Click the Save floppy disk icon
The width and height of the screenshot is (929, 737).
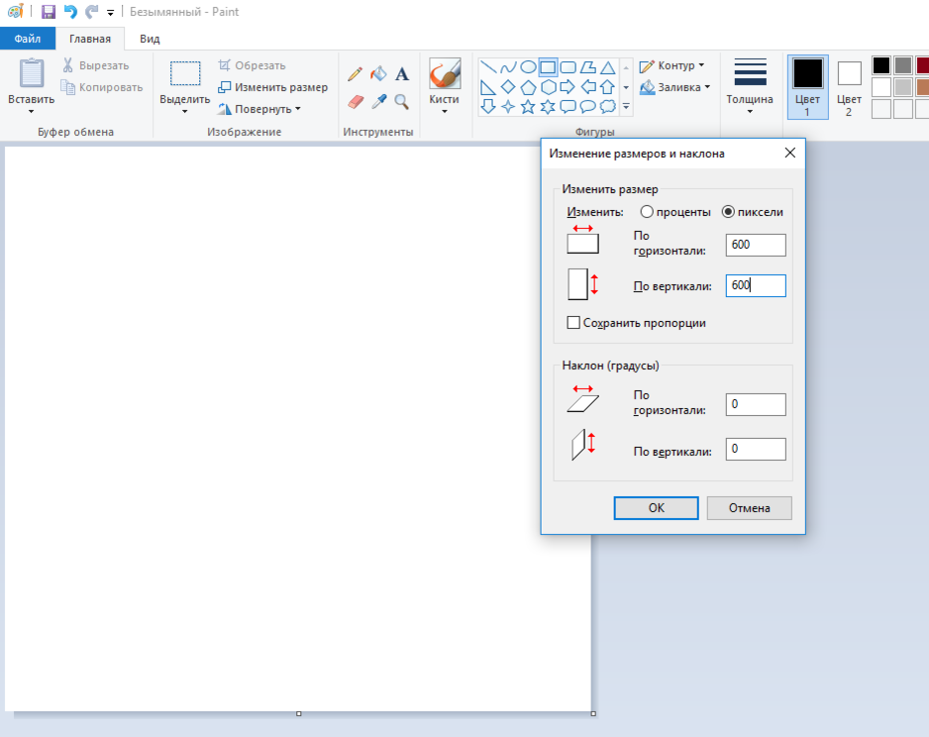(48, 11)
